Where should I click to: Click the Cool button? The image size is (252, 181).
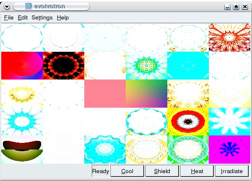click(127, 171)
